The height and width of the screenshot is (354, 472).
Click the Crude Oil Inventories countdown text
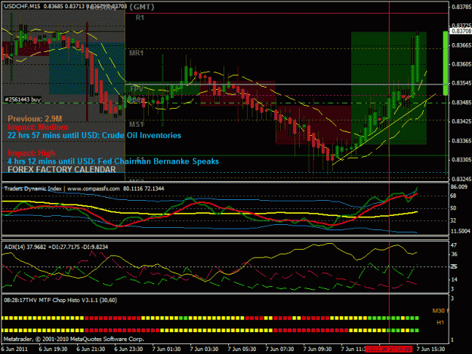click(x=94, y=135)
